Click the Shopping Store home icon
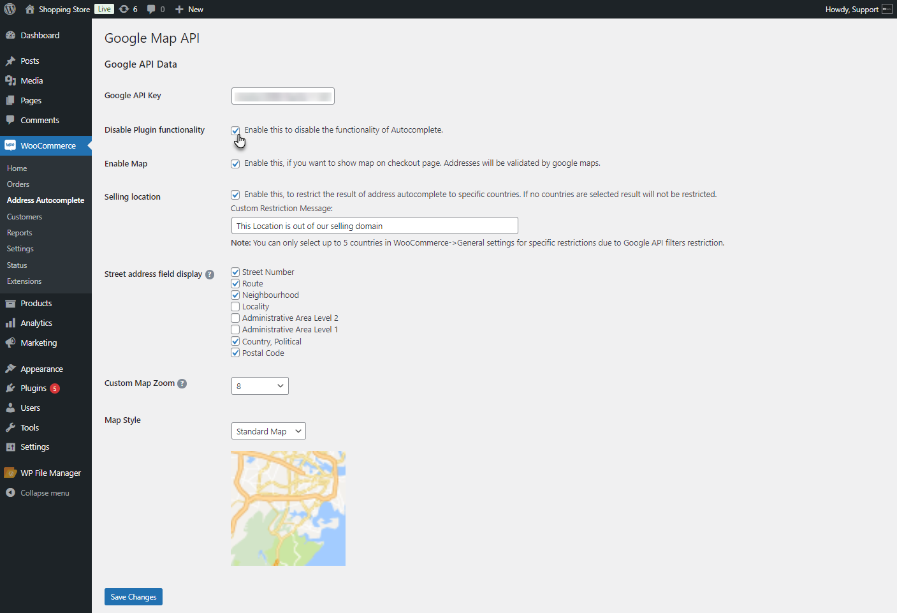Image resolution: width=897 pixels, height=613 pixels. pos(30,9)
